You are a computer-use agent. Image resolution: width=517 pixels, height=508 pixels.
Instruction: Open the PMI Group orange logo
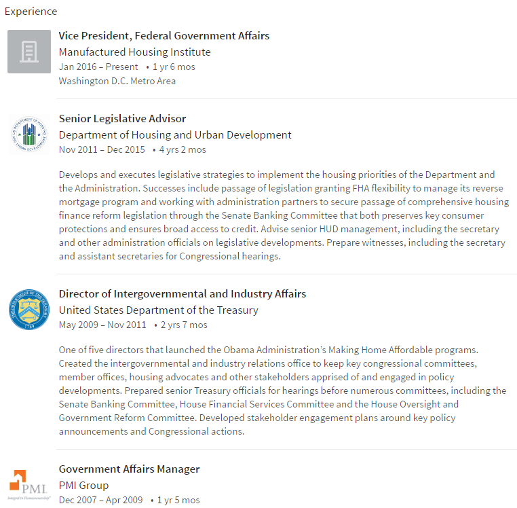pos(29,485)
